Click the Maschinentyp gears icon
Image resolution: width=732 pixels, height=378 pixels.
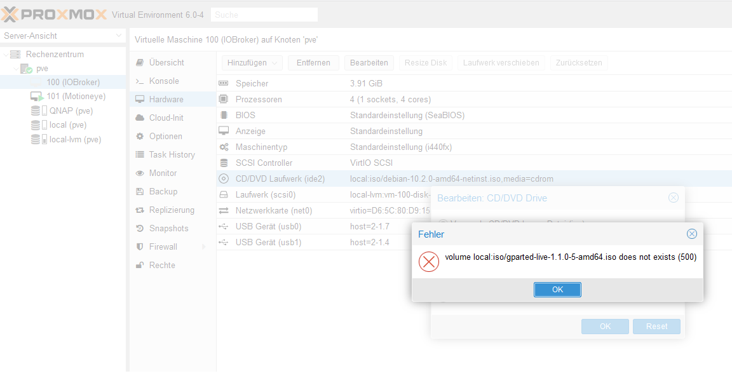tap(224, 147)
